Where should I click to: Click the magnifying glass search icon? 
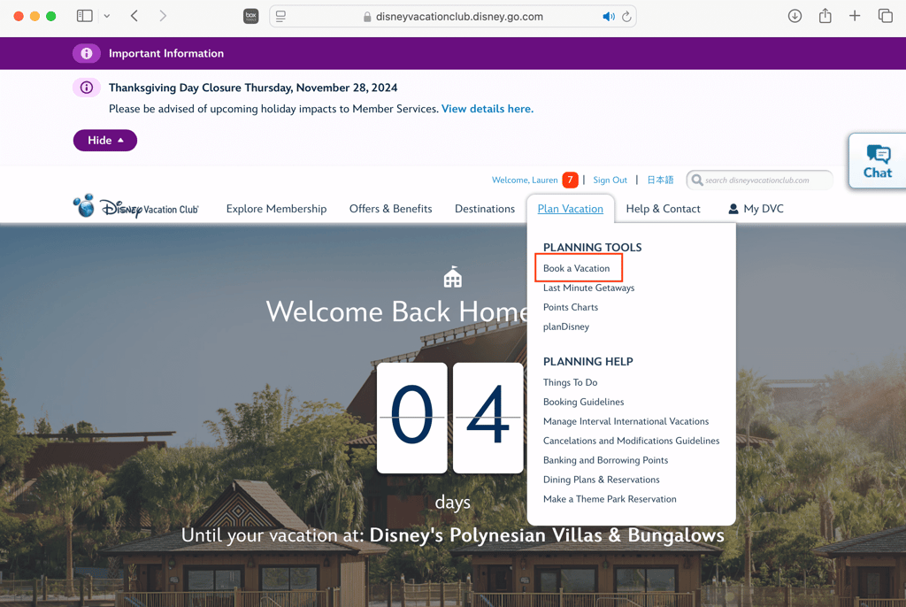697,180
